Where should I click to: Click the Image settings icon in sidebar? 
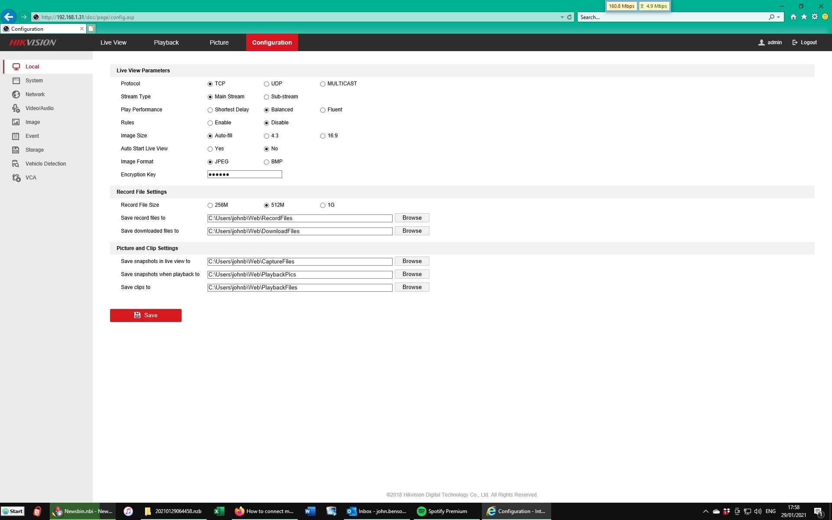(16, 122)
